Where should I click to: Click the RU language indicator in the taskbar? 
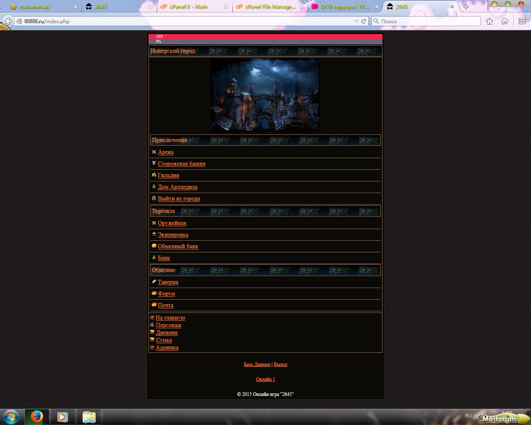[x=468, y=416]
